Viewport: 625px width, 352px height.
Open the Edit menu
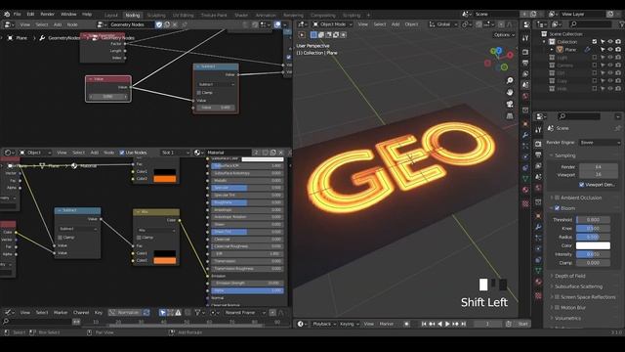[30, 14]
